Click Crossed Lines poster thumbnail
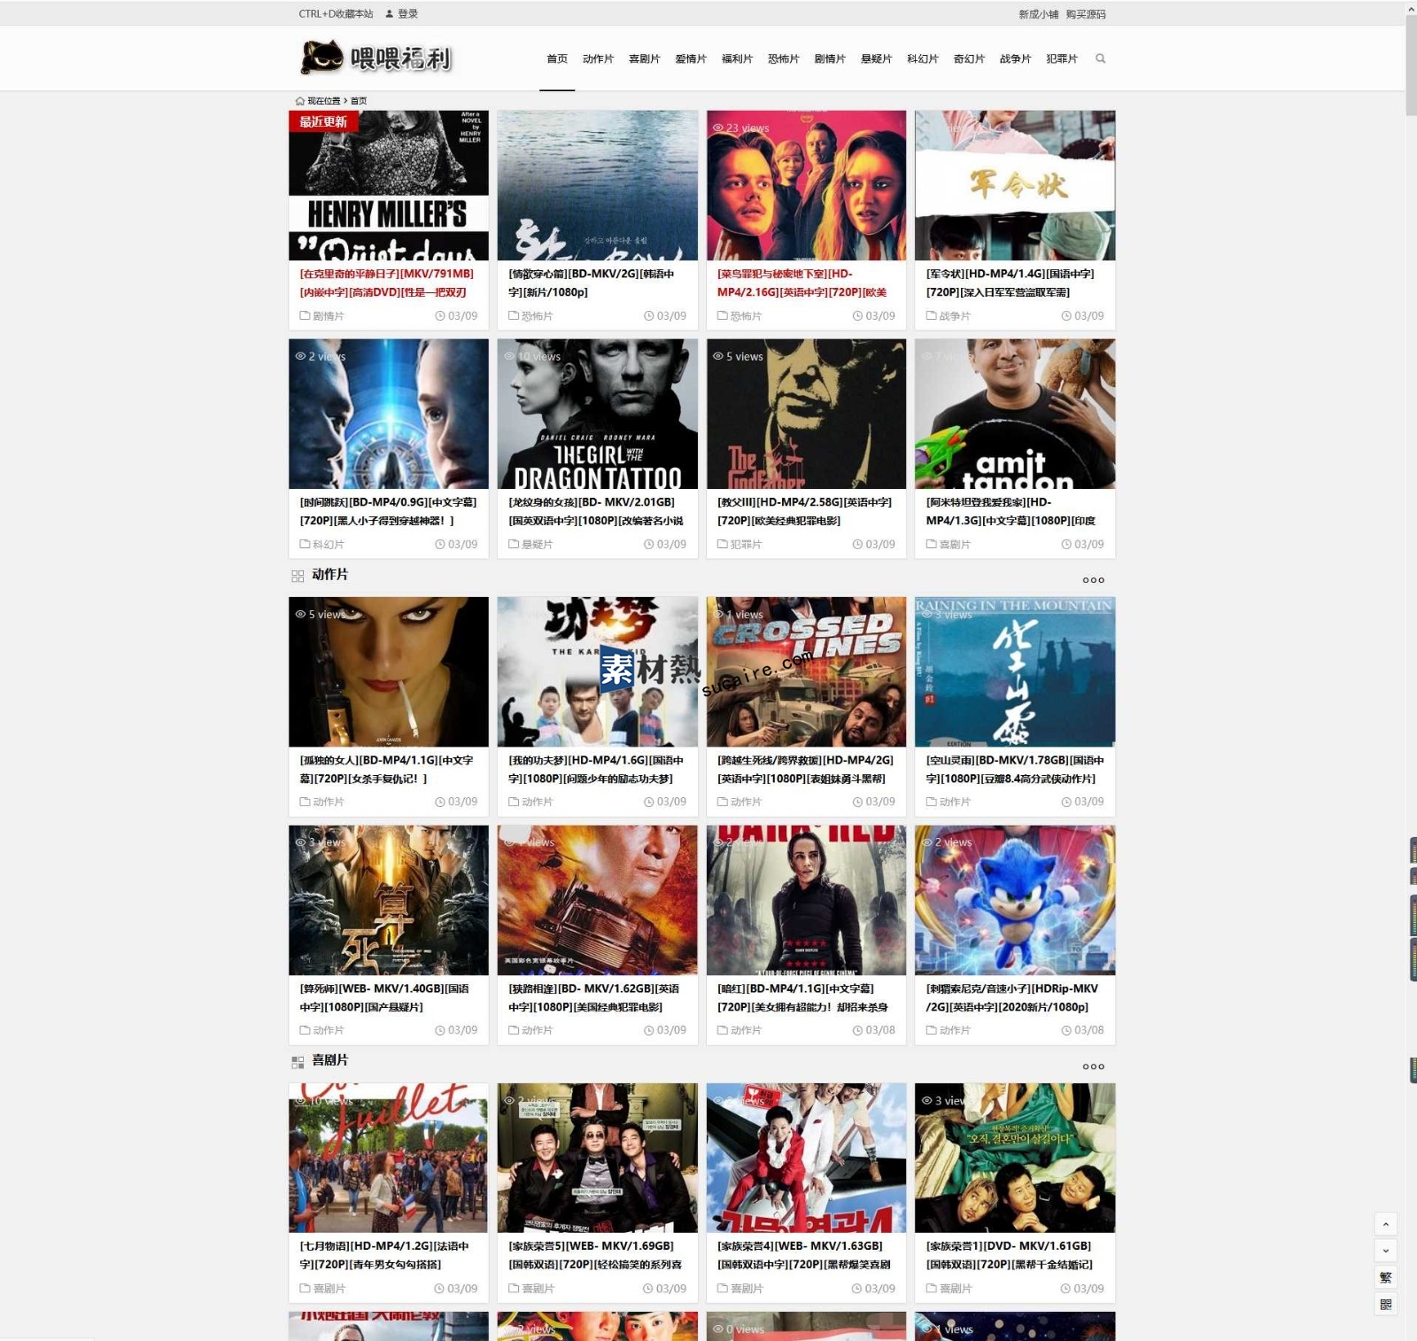1417x1341 pixels. point(806,671)
